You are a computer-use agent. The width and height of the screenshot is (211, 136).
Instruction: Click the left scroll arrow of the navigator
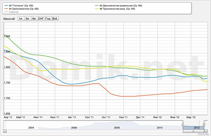5,131
